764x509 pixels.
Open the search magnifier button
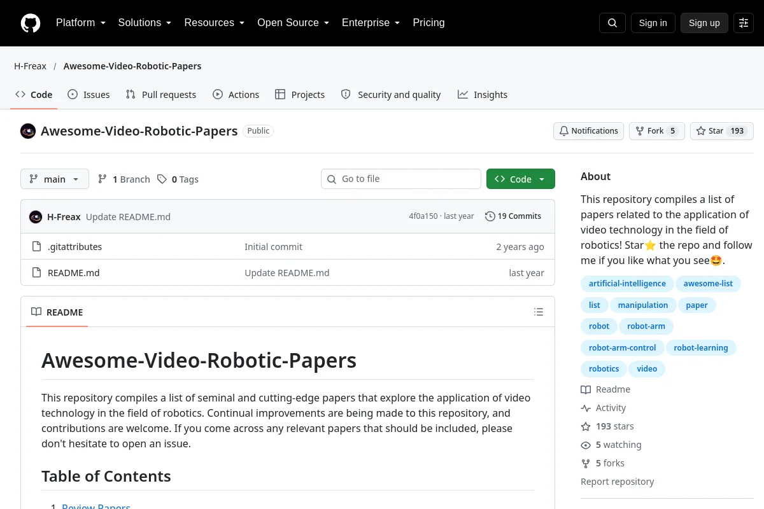612,23
